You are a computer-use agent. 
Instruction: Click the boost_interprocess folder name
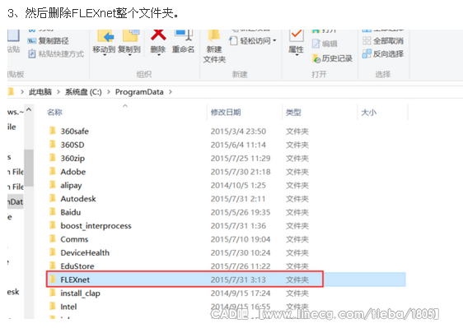point(96,226)
